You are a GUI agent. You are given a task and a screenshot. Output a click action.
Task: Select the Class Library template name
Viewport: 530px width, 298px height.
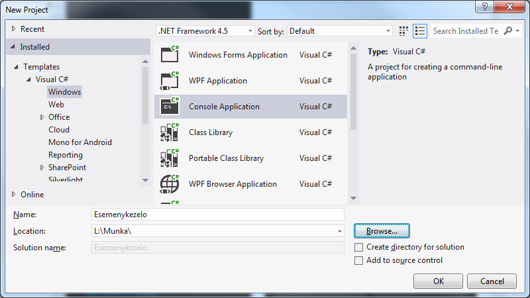point(211,132)
